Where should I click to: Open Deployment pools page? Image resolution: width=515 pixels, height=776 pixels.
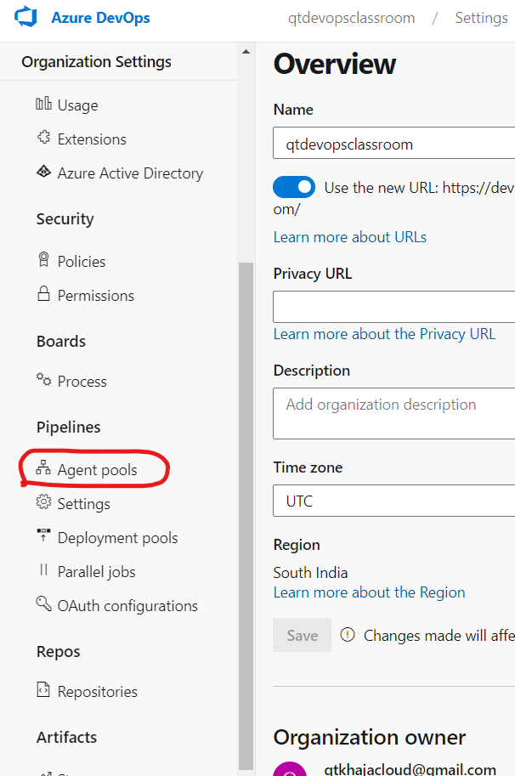(x=118, y=538)
